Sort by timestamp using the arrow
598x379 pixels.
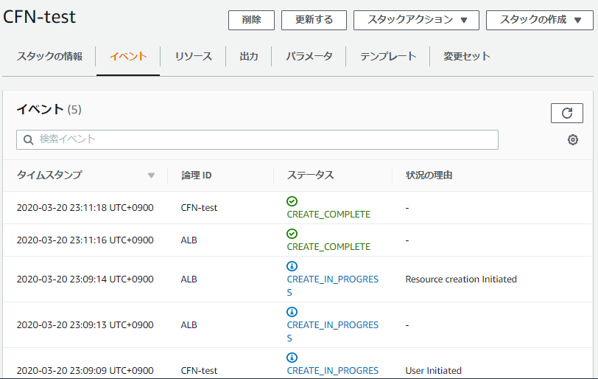(152, 175)
